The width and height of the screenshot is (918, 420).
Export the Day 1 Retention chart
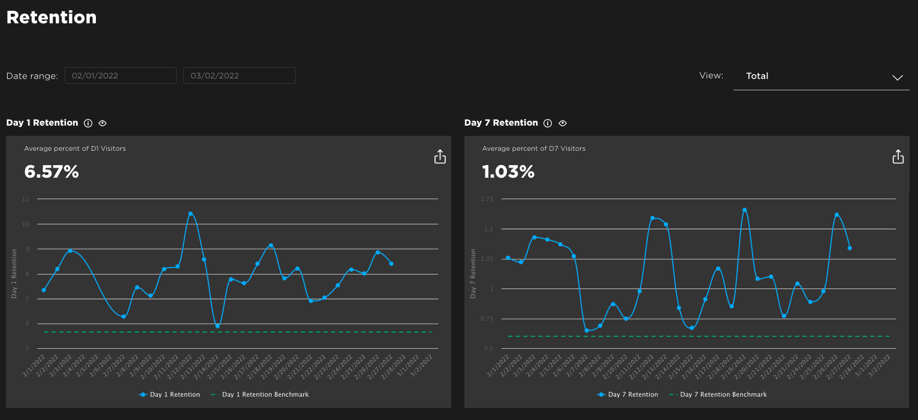[x=440, y=157]
